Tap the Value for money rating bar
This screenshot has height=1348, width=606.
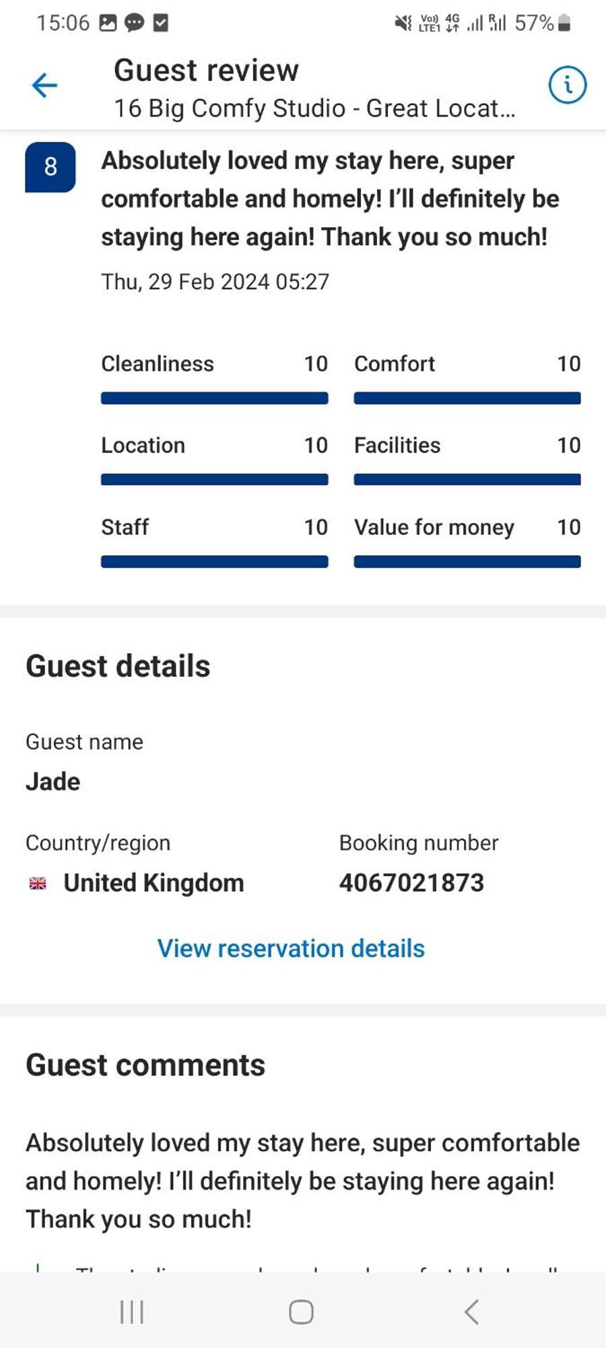pos(467,561)
